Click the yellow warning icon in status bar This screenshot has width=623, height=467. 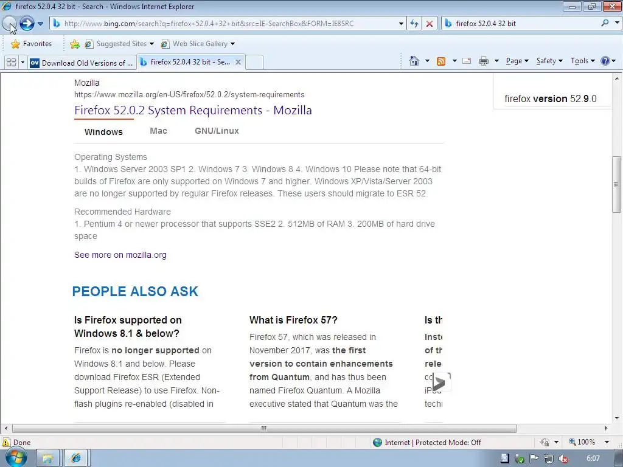pos(5,442)
